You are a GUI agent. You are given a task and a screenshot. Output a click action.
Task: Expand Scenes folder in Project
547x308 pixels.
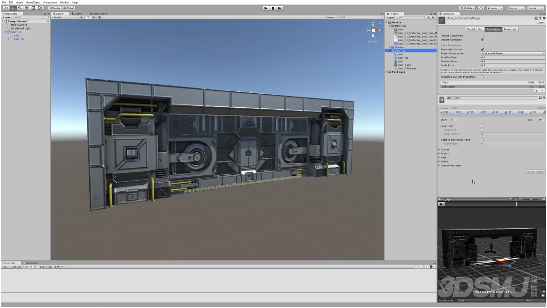pyautogui.click(x=390, y=47)
